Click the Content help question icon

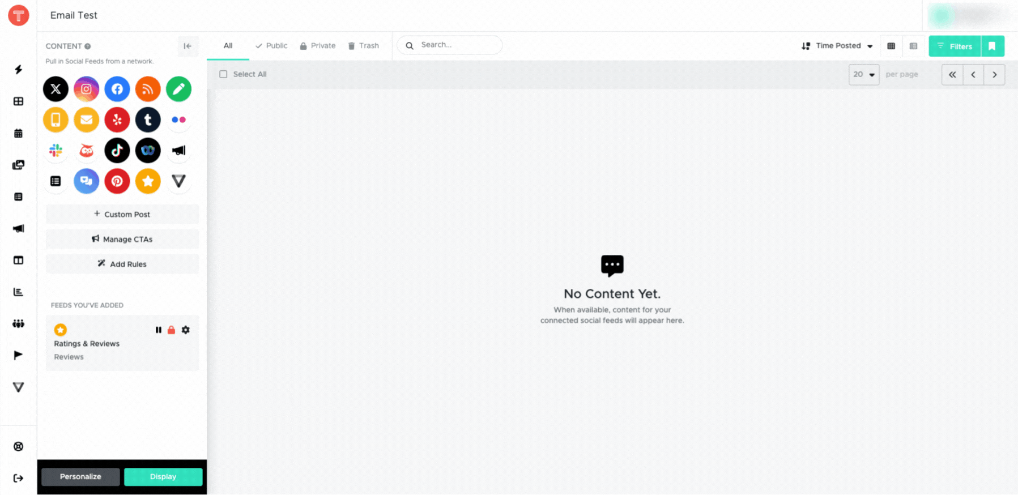coord(88,46)
